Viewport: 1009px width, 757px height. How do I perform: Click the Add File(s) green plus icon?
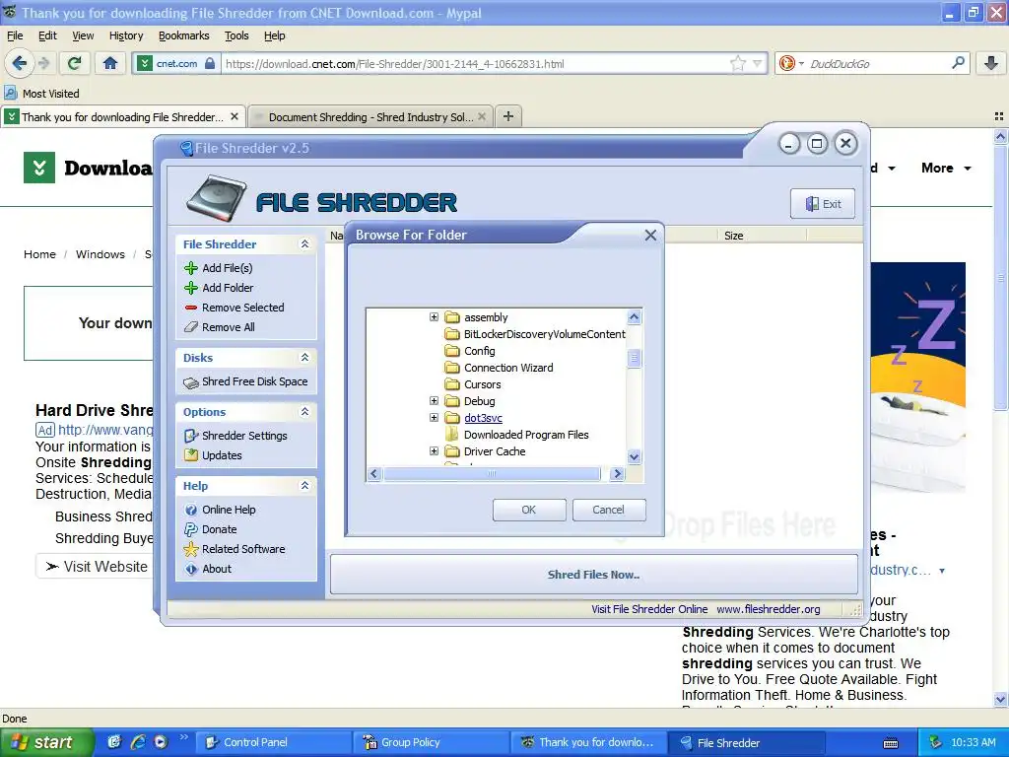(x=191, y=268)
